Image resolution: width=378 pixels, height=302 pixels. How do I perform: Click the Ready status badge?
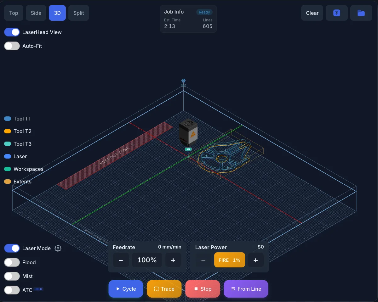[204, 12]
